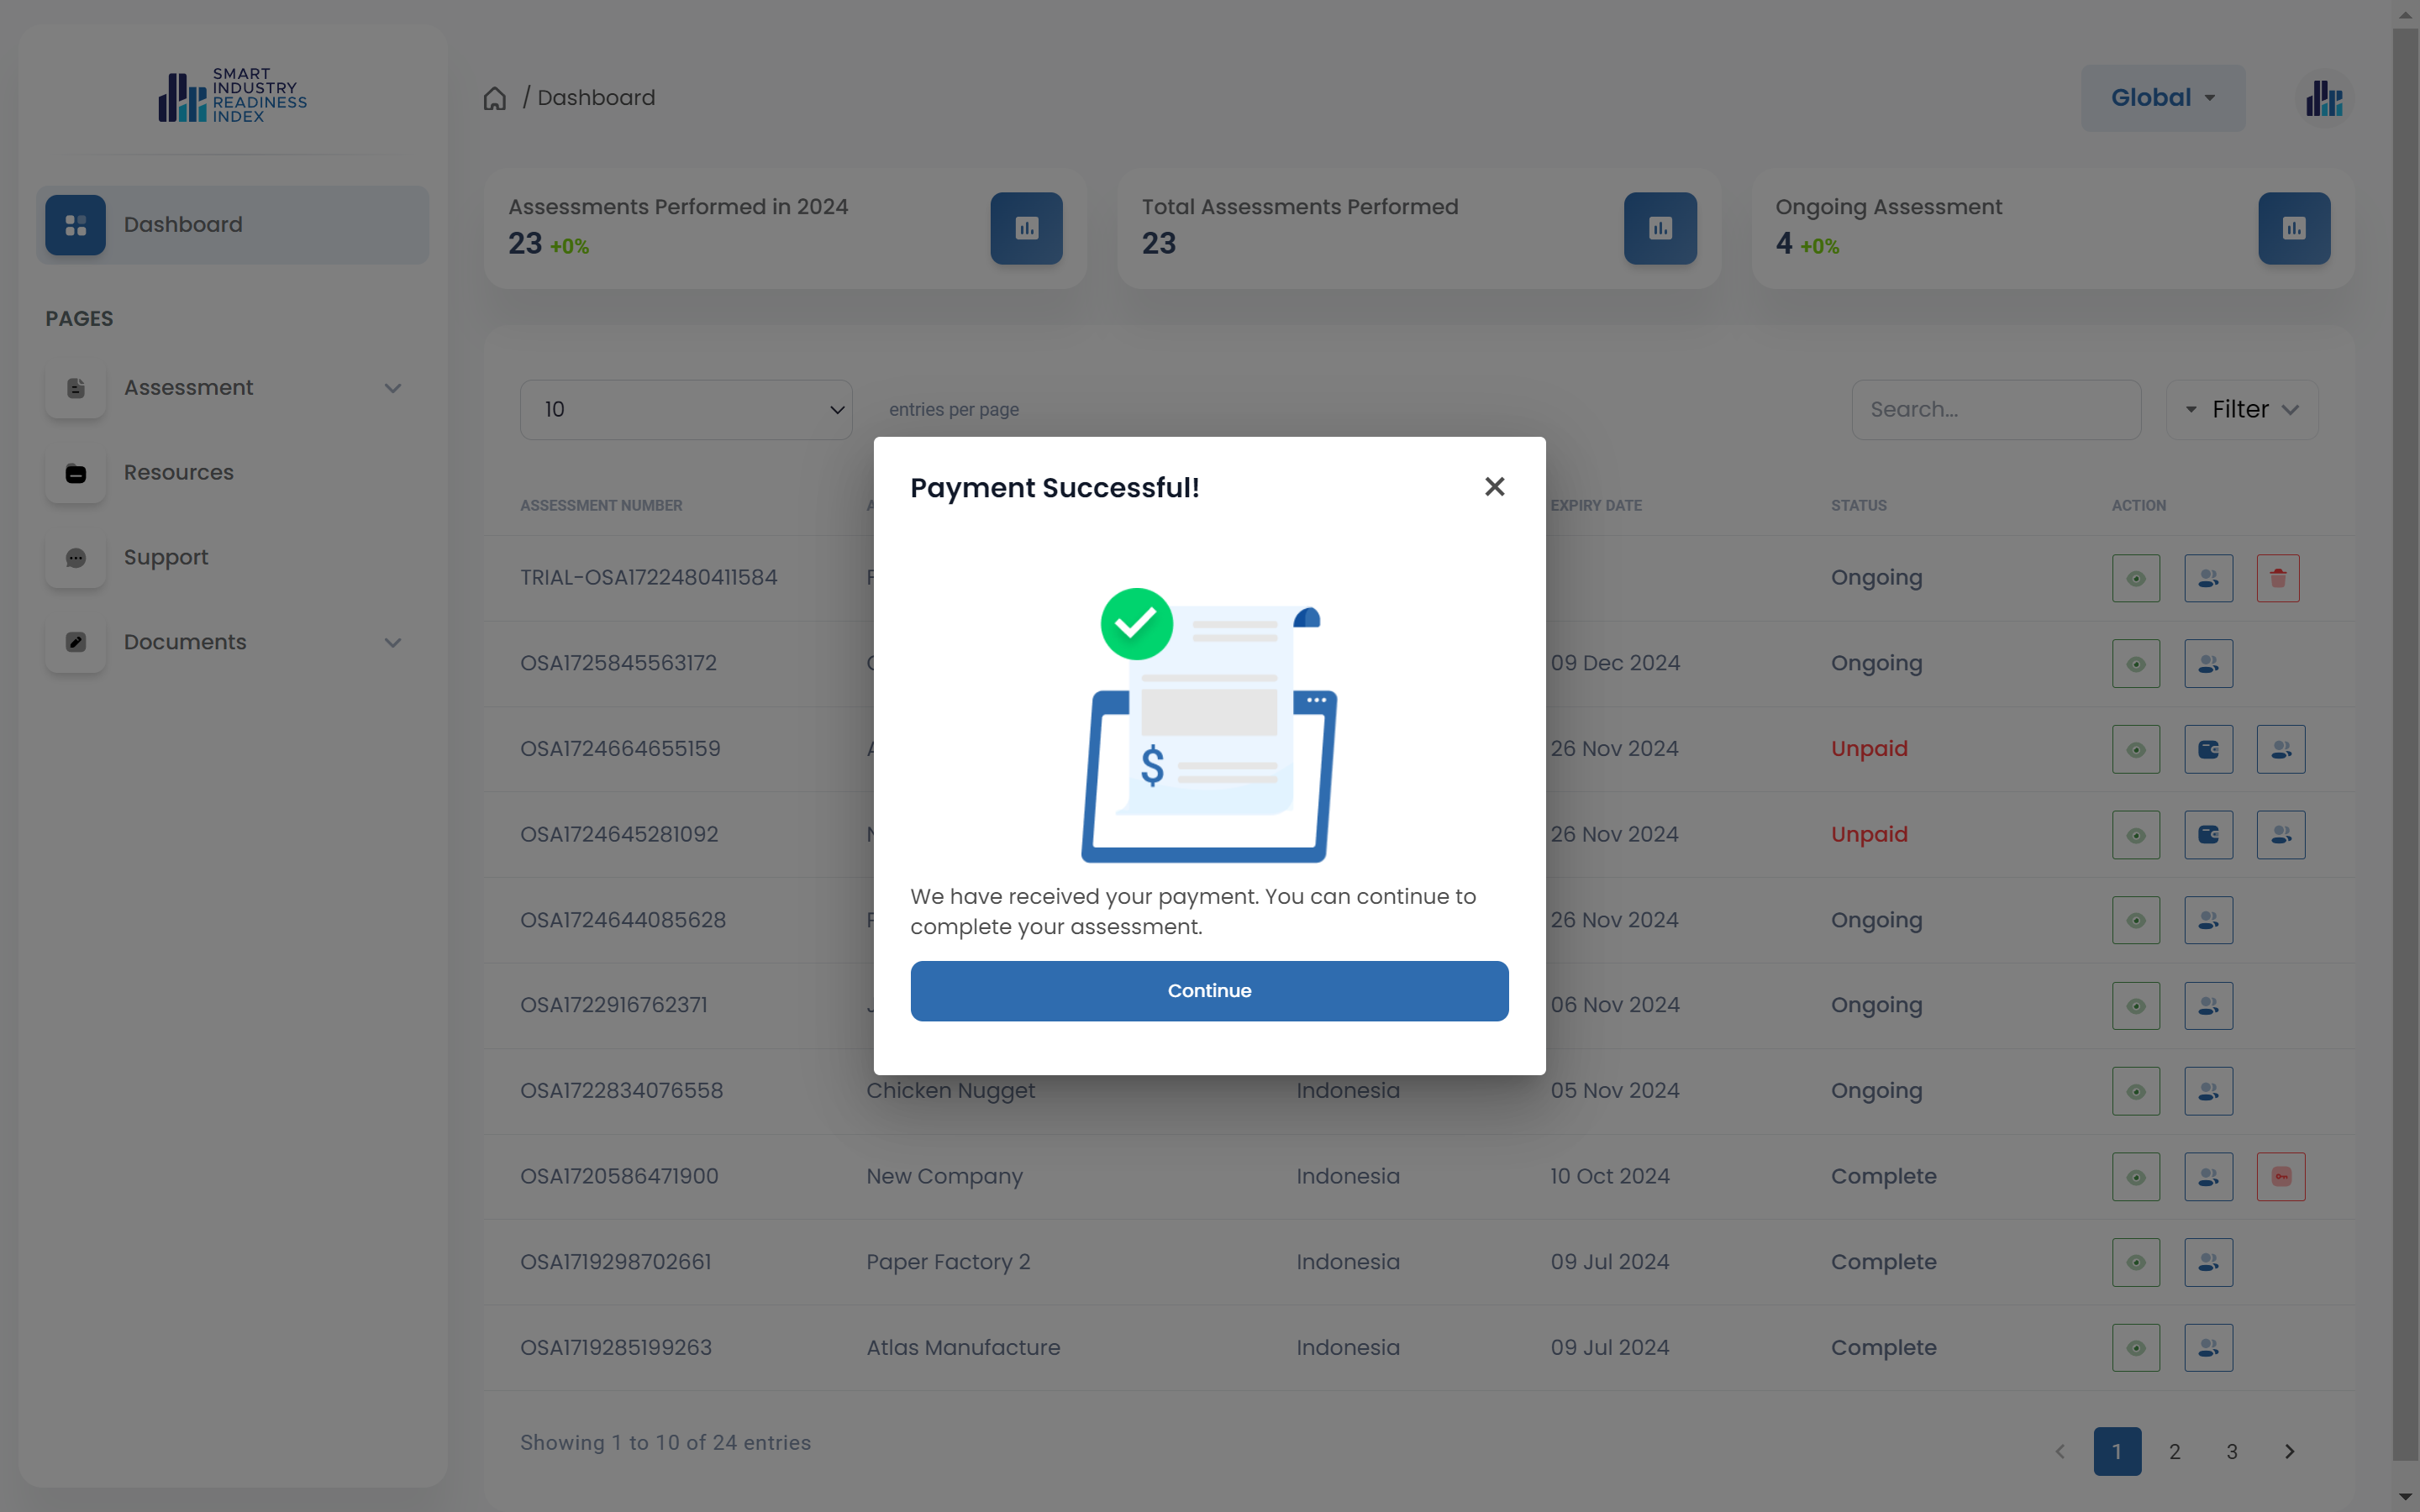Click the home icon in breadcrumb
Image resolution: width=2420 pixels, height=1512 pixels.
[495, 98]
